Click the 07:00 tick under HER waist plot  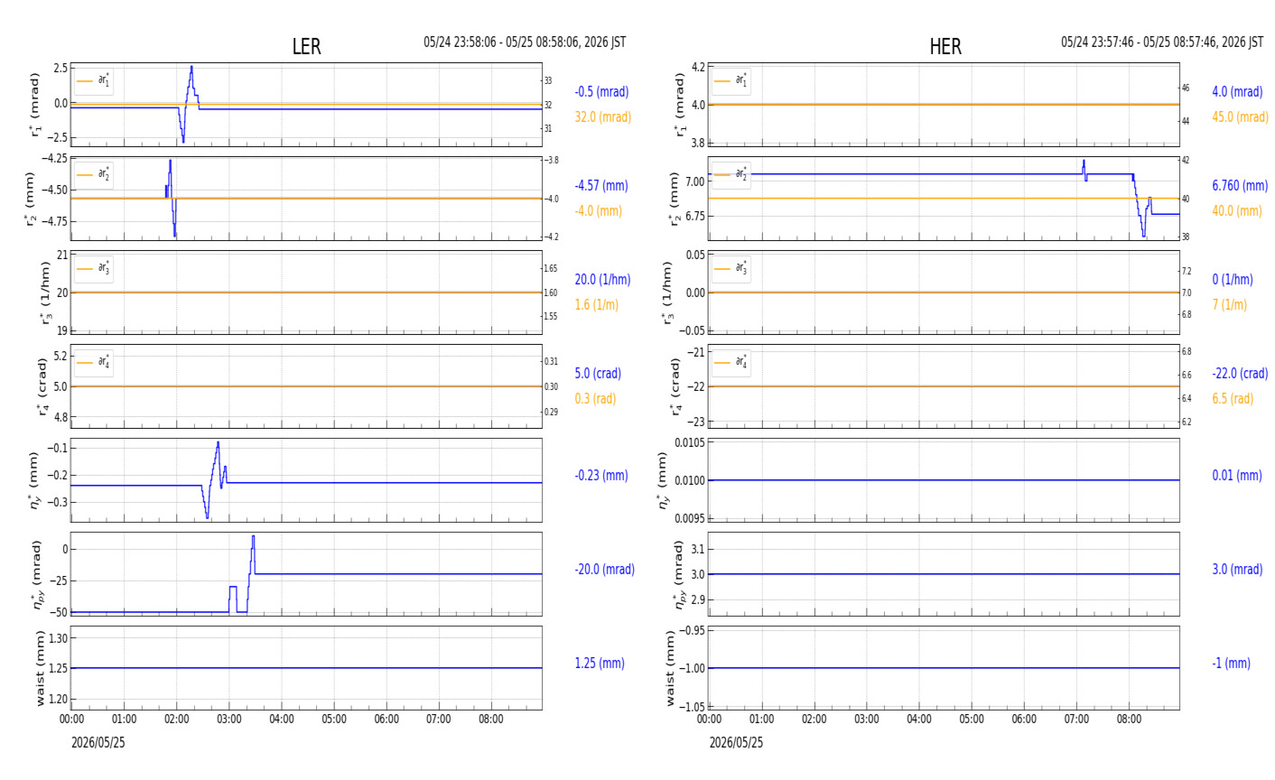(1076, 720)
